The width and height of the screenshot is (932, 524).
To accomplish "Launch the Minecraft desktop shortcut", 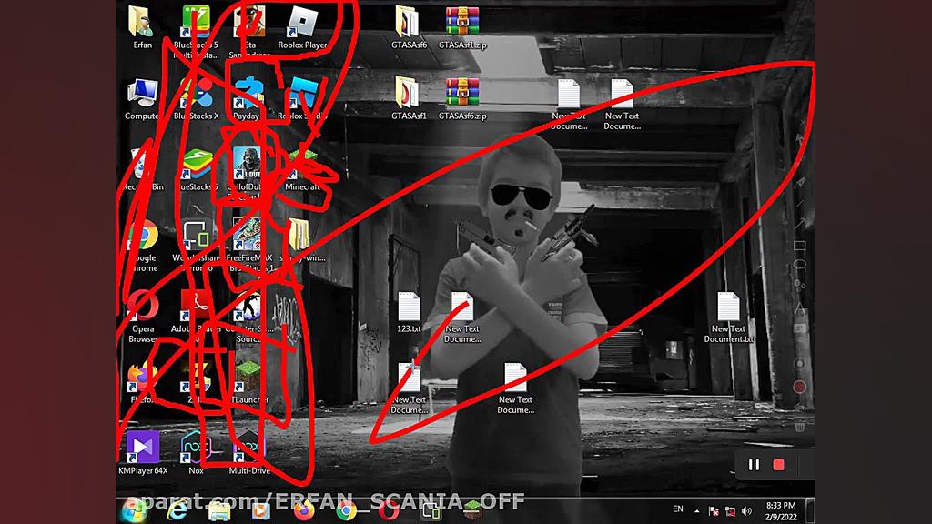I will click(x=302, y=165).
